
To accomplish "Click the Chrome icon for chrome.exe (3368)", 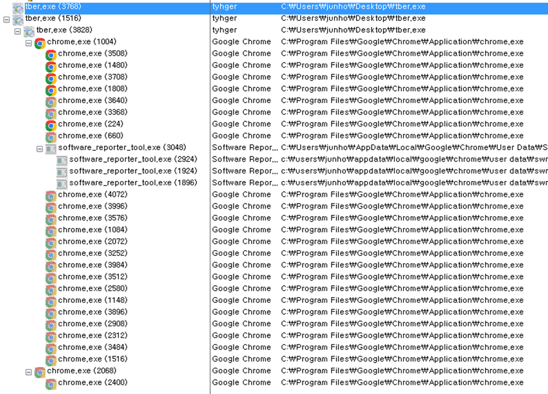I will click(51, 114).
